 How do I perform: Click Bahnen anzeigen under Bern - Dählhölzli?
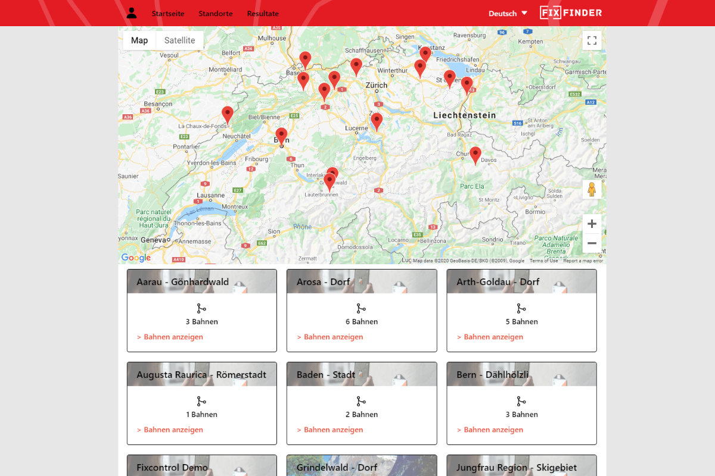pyautogui.click(x=490, y=430)
